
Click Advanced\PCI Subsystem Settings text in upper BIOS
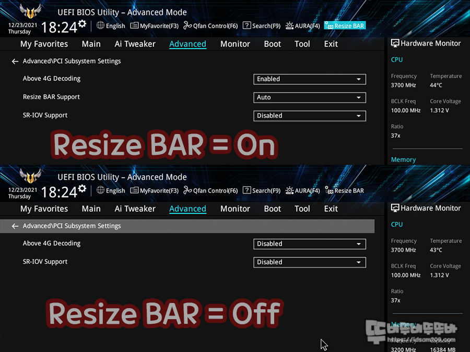[x=72, y=61]
